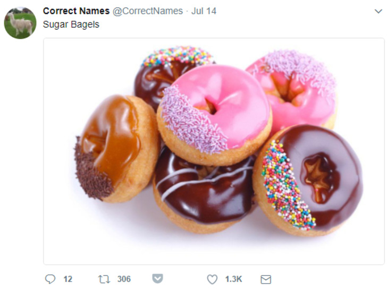This screenshot has width=387, height=292.
Task: Like the tweet with the heart icon
Action: 212,279
